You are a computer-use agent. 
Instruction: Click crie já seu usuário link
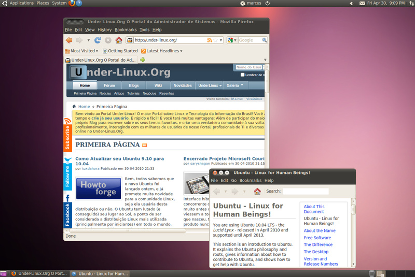click(x=110, y=118)
